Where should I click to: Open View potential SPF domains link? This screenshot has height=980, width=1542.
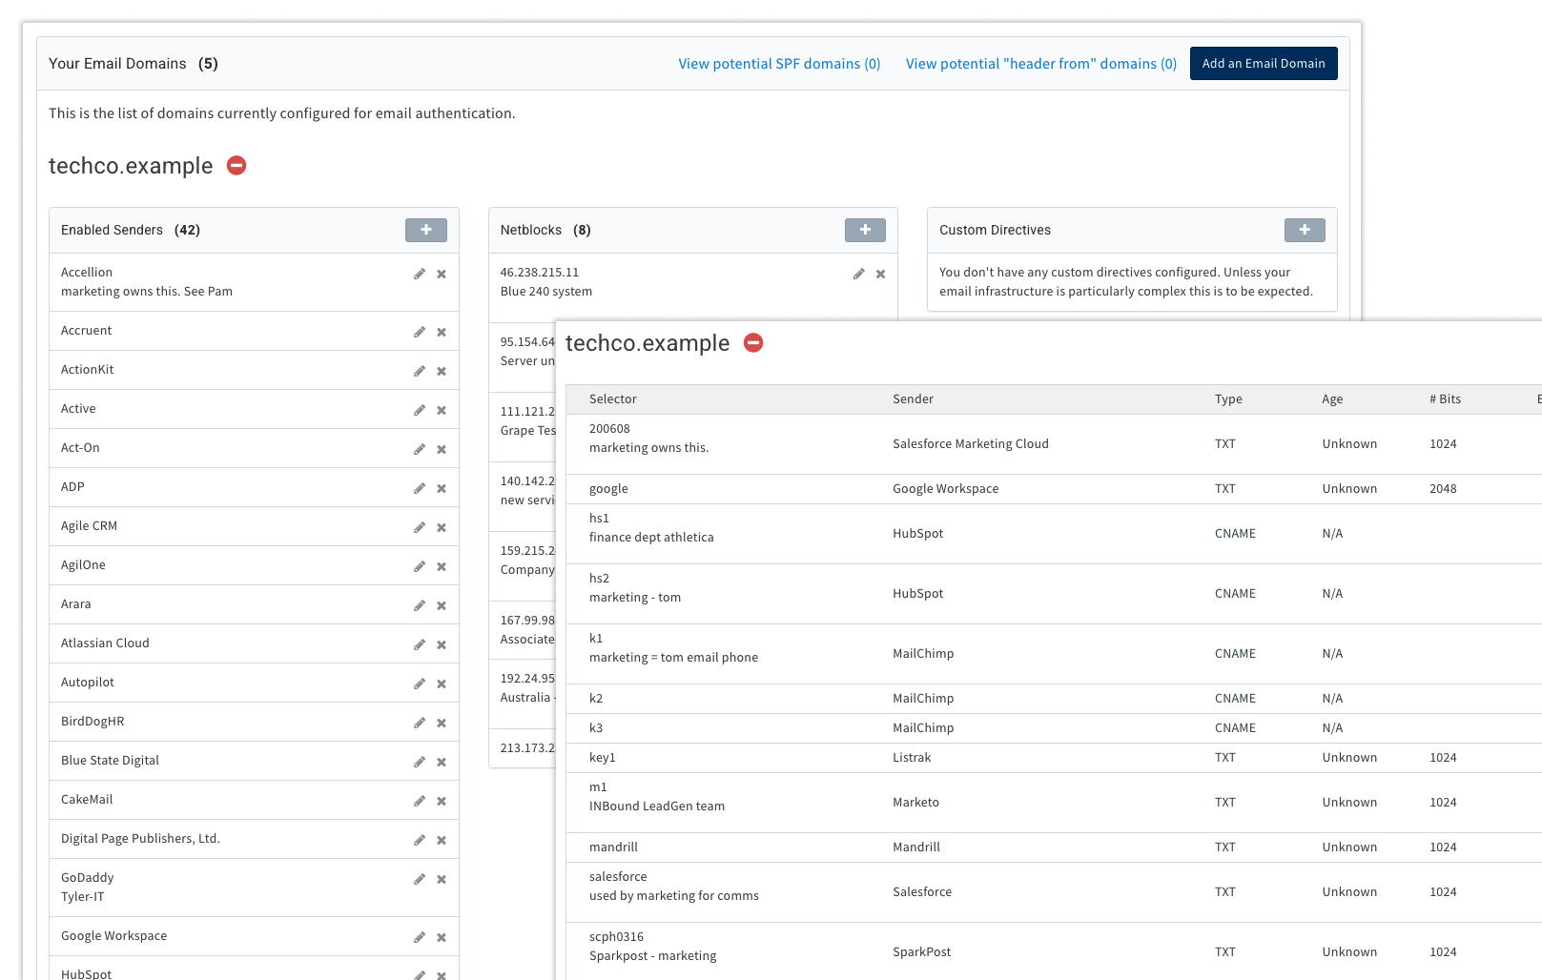779,64
